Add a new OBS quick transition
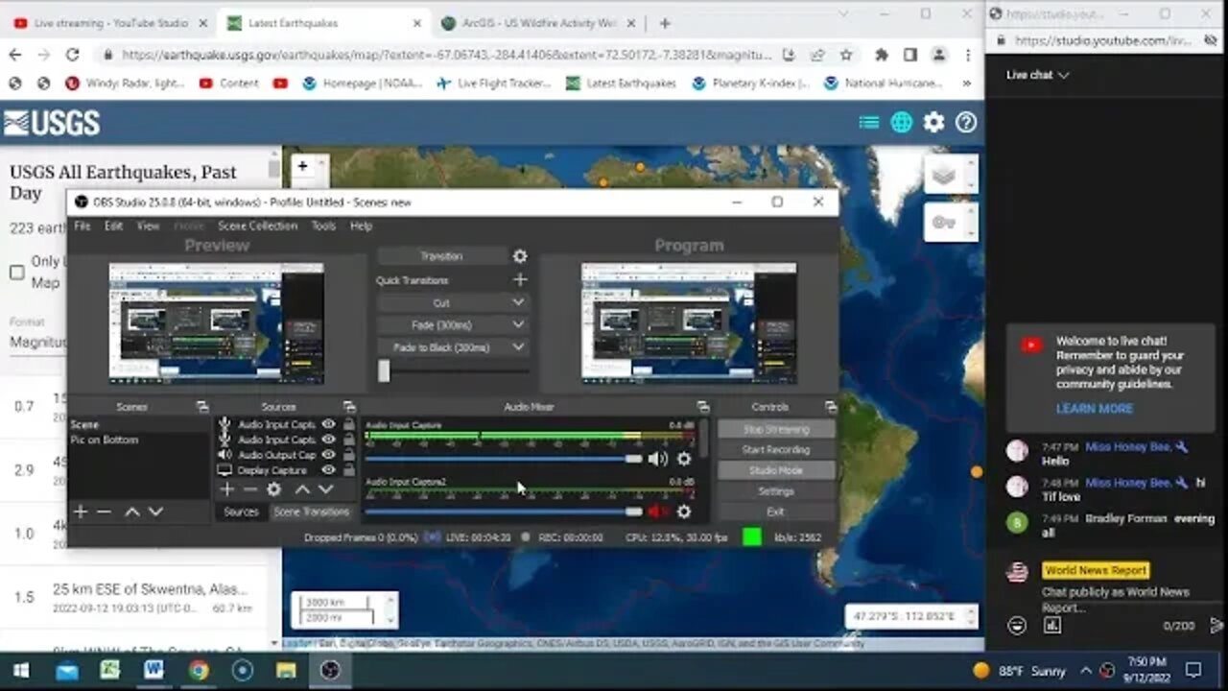Viewport: 1228px width, 691px height. tap(519, 280)
